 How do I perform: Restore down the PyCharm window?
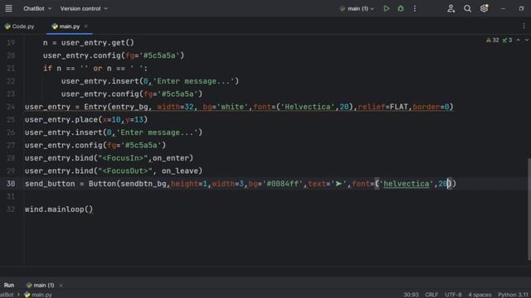pos(521,8)
